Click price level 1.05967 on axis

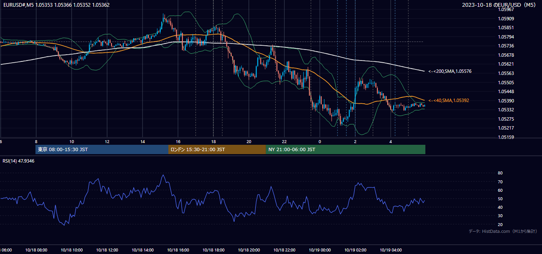[506, 9]
